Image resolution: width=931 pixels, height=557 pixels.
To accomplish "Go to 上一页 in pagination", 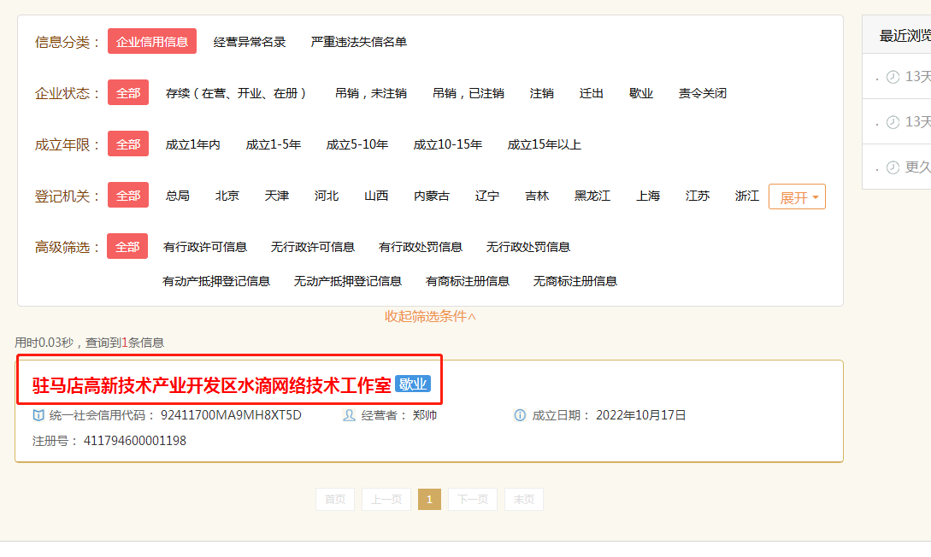I will 386,500.
